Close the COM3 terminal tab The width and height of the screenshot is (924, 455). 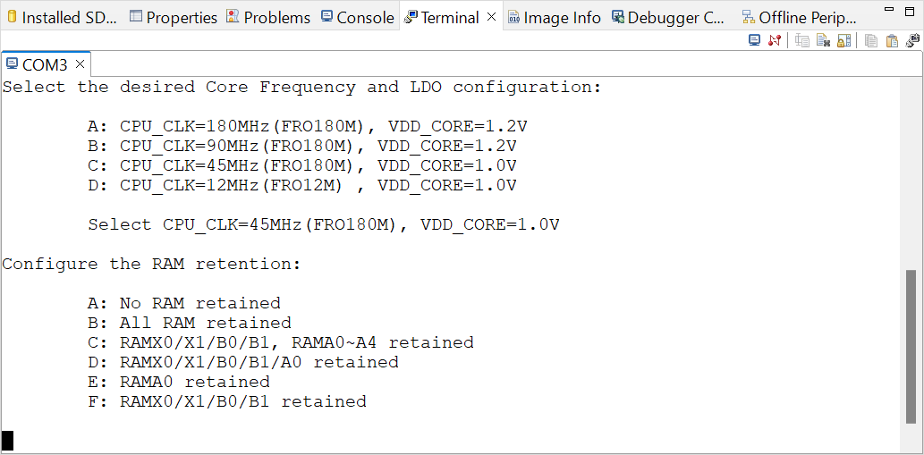(x=80, y=64)
